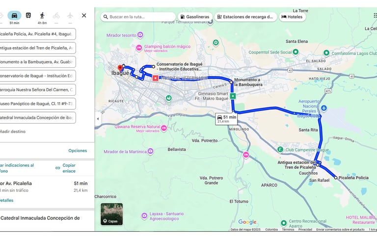Click the Mirador de la Martinica marker
The width and height of the screenshot is (377, 239).
coord(151,151)
